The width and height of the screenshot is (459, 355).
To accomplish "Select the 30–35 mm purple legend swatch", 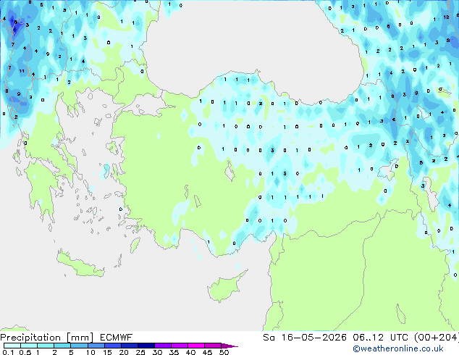I will point(163,346).
